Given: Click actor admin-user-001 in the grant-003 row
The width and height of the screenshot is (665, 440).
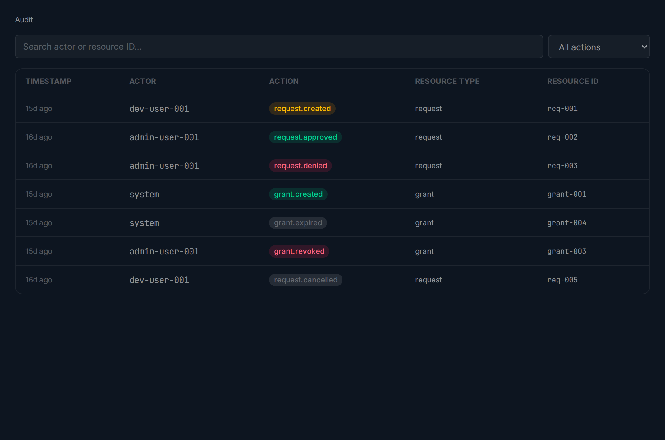Looking at the screenshot, I should click(x=164, y=251).
